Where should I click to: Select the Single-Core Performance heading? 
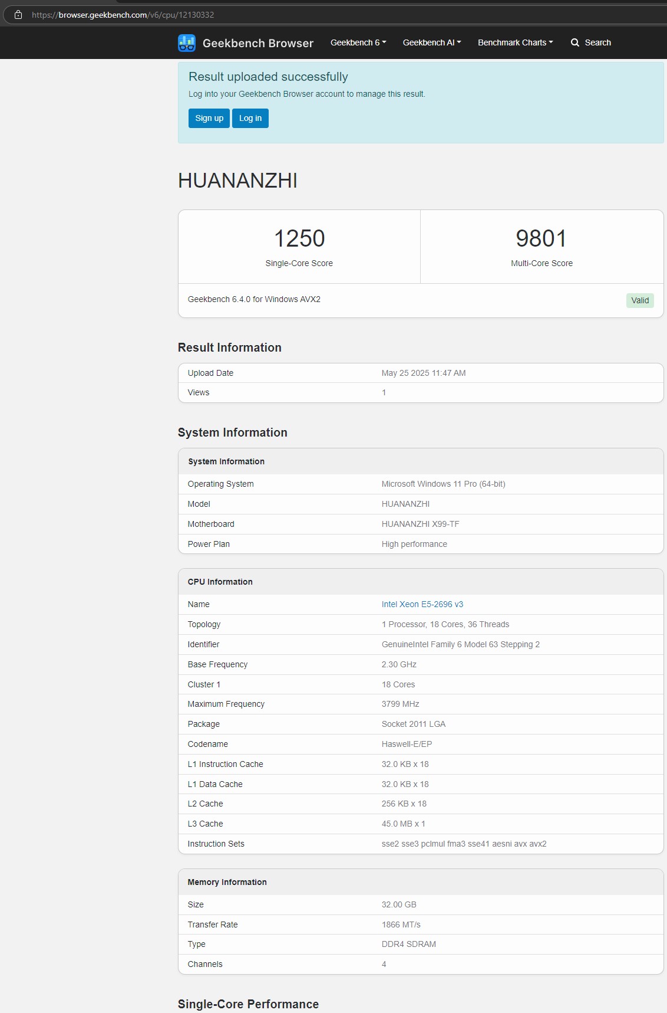point(248,1004)
